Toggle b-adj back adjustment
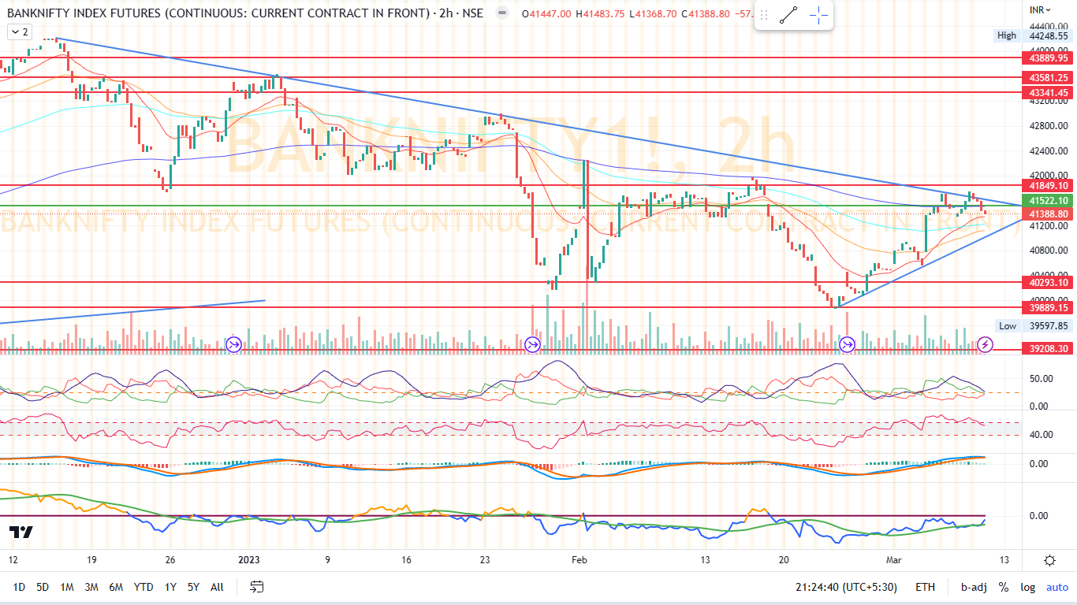Viewport: 1077px width, 605px height. [x=974, y=587]
